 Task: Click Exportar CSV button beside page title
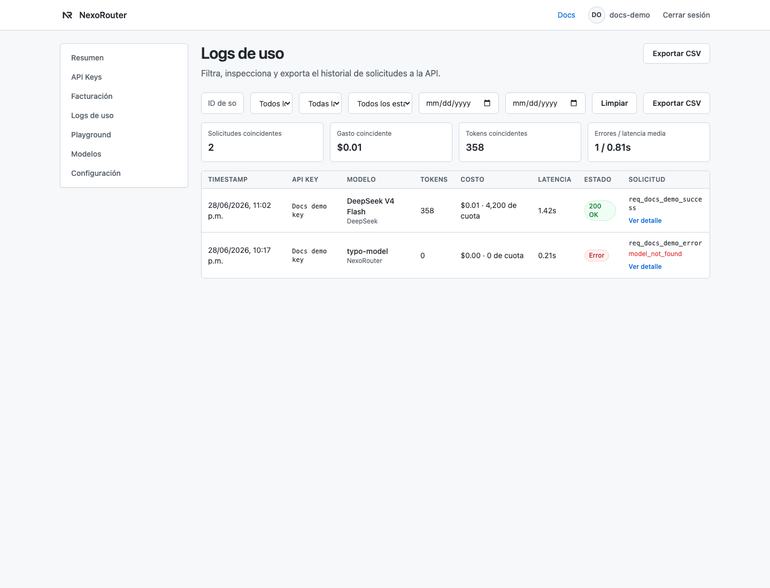[x=676, y=53]
